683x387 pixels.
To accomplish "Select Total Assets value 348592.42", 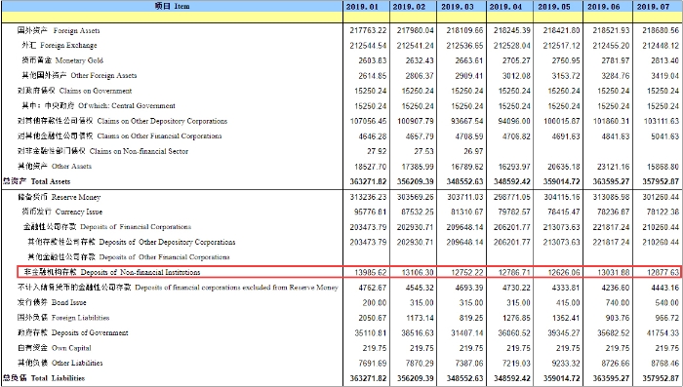I will pos(512,181).
